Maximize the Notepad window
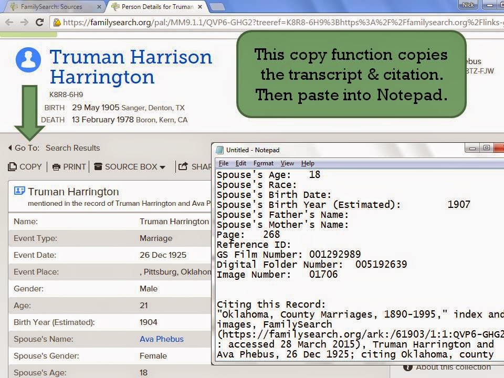Viewport: 504px width, 378px height. coord(487,148)
